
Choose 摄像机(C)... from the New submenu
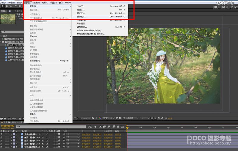coord(100,17)
